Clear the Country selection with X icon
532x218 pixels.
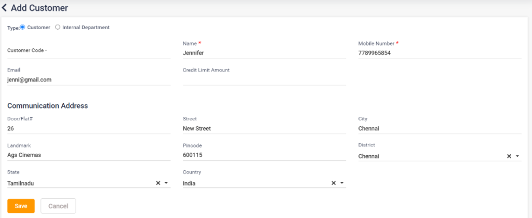pos(334,183)
